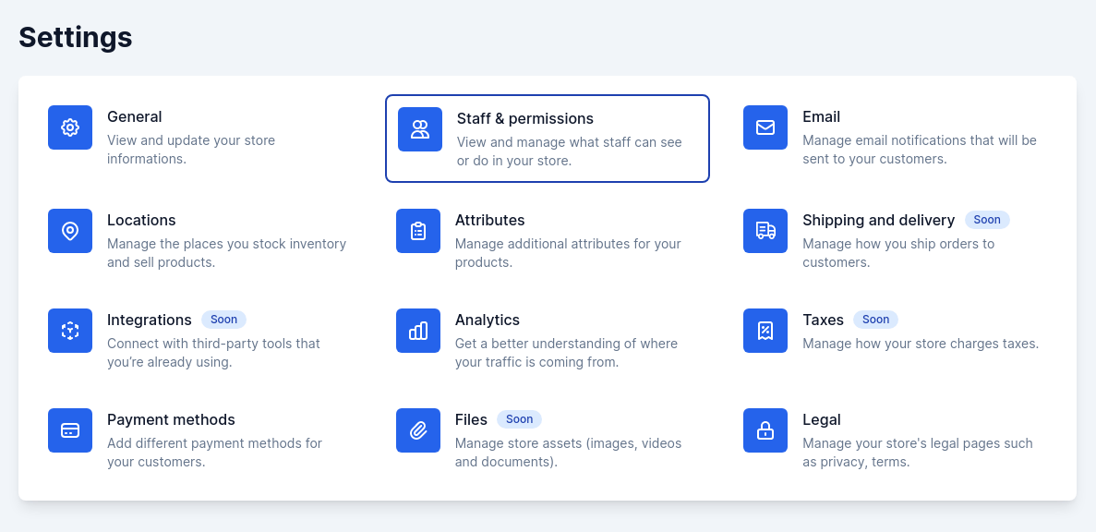The height and width of the screenshot is (532, 1096).
Task: Click the Legal padlock icon
Action: (x=765, y=430)
